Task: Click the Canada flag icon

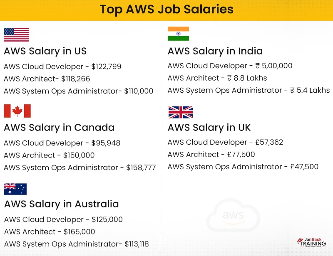Action: [x=17, y=111]
